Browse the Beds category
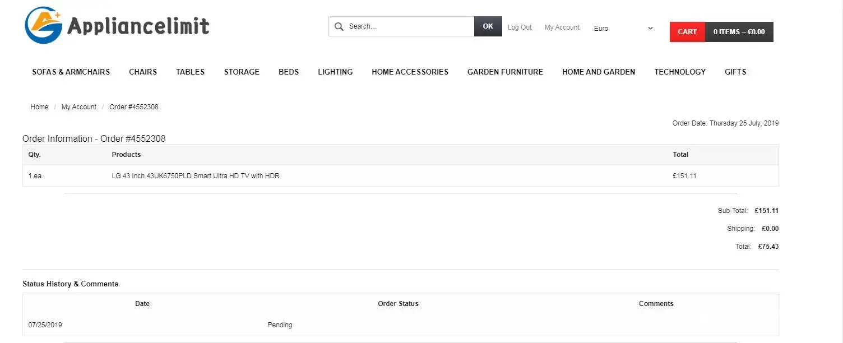The height and width of the screenshot is (343, 843). click(289, 72)
